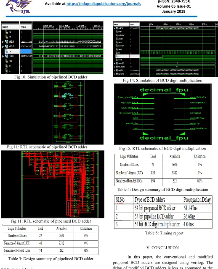Expand the s[63:0] bus in Fig 10

pyautogui.click(x=3, y=56)
